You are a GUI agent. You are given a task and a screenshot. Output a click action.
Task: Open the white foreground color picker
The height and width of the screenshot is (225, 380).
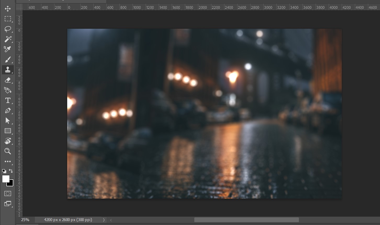[5, 178]
